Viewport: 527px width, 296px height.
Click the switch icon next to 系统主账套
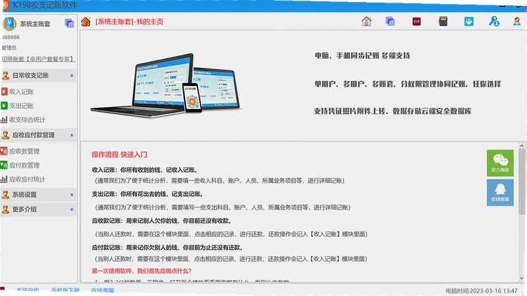(69, 24)
